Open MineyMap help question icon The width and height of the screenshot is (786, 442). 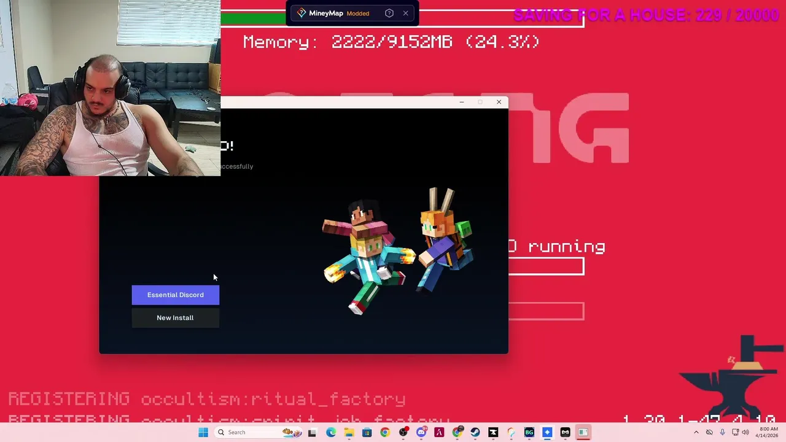coord(389,13)
